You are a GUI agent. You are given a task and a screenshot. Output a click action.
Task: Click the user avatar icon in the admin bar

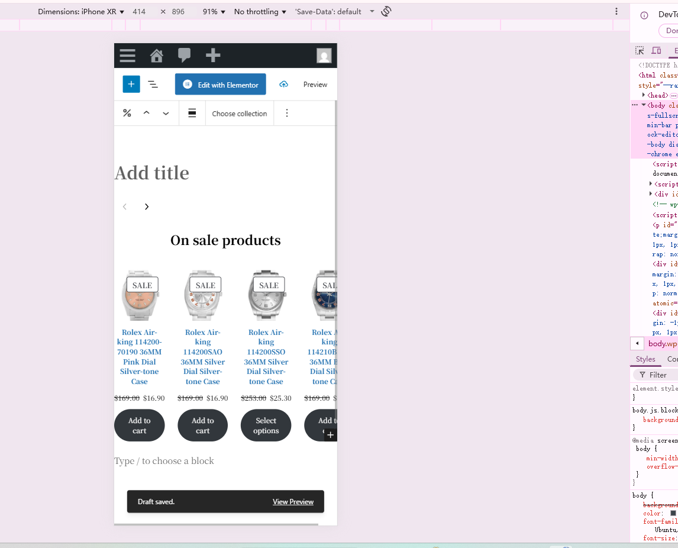coord(324,56)
